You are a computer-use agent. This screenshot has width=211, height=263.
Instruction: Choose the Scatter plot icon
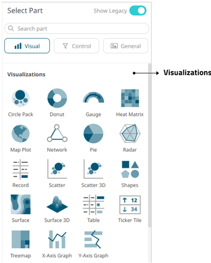[57, 169]
